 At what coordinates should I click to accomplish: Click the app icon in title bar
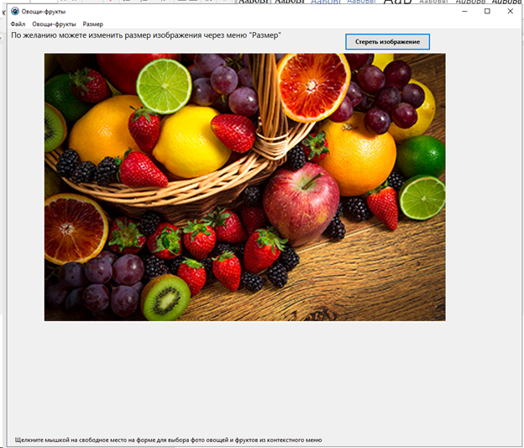coord(15,12)
